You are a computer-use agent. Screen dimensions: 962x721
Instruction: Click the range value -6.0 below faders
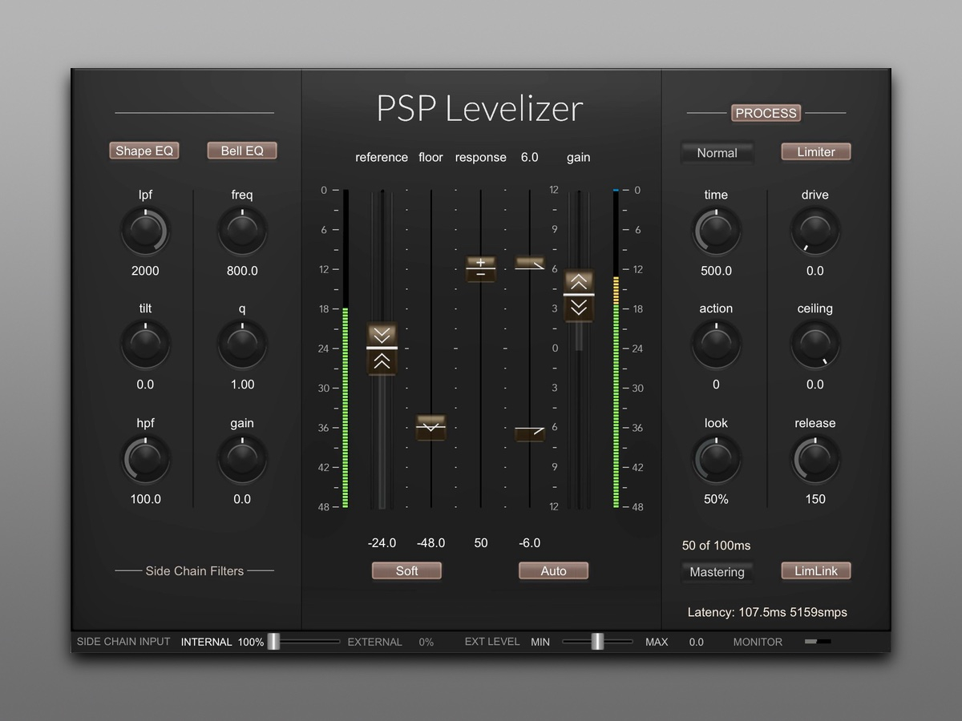pyautogui.click(x=530, y=543)
